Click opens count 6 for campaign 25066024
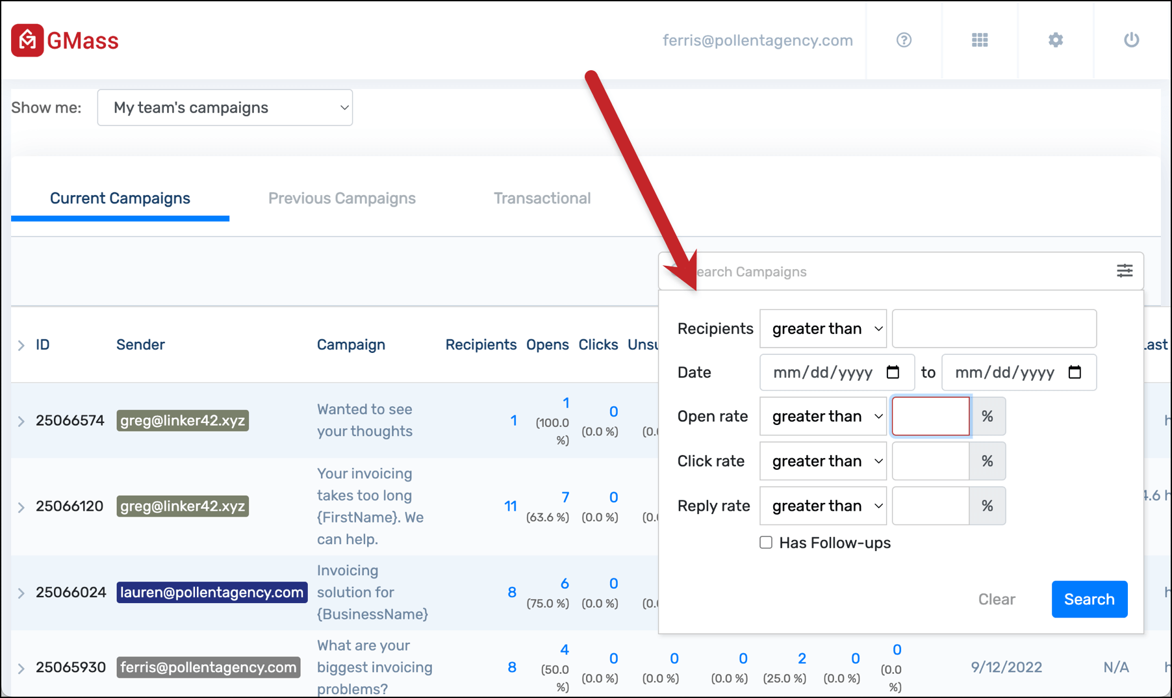The image size is (1172, 698). tap(565, 584)
